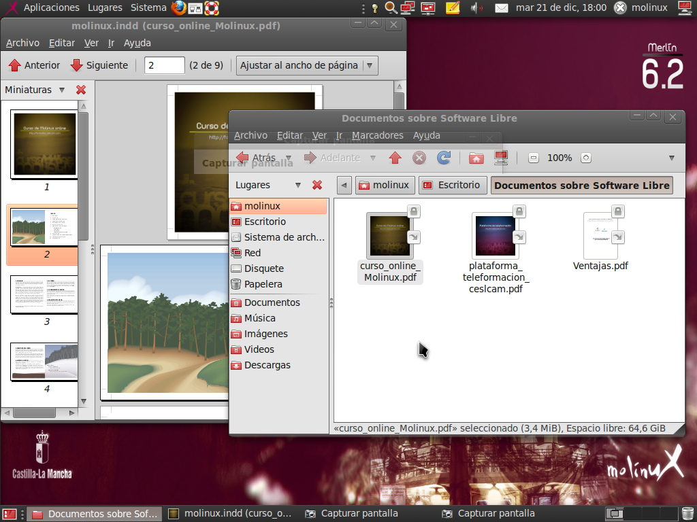Screen dimensions: 697x522
Task: Open the Adelante history dropdown arrow
Action: tap(373, 158)
